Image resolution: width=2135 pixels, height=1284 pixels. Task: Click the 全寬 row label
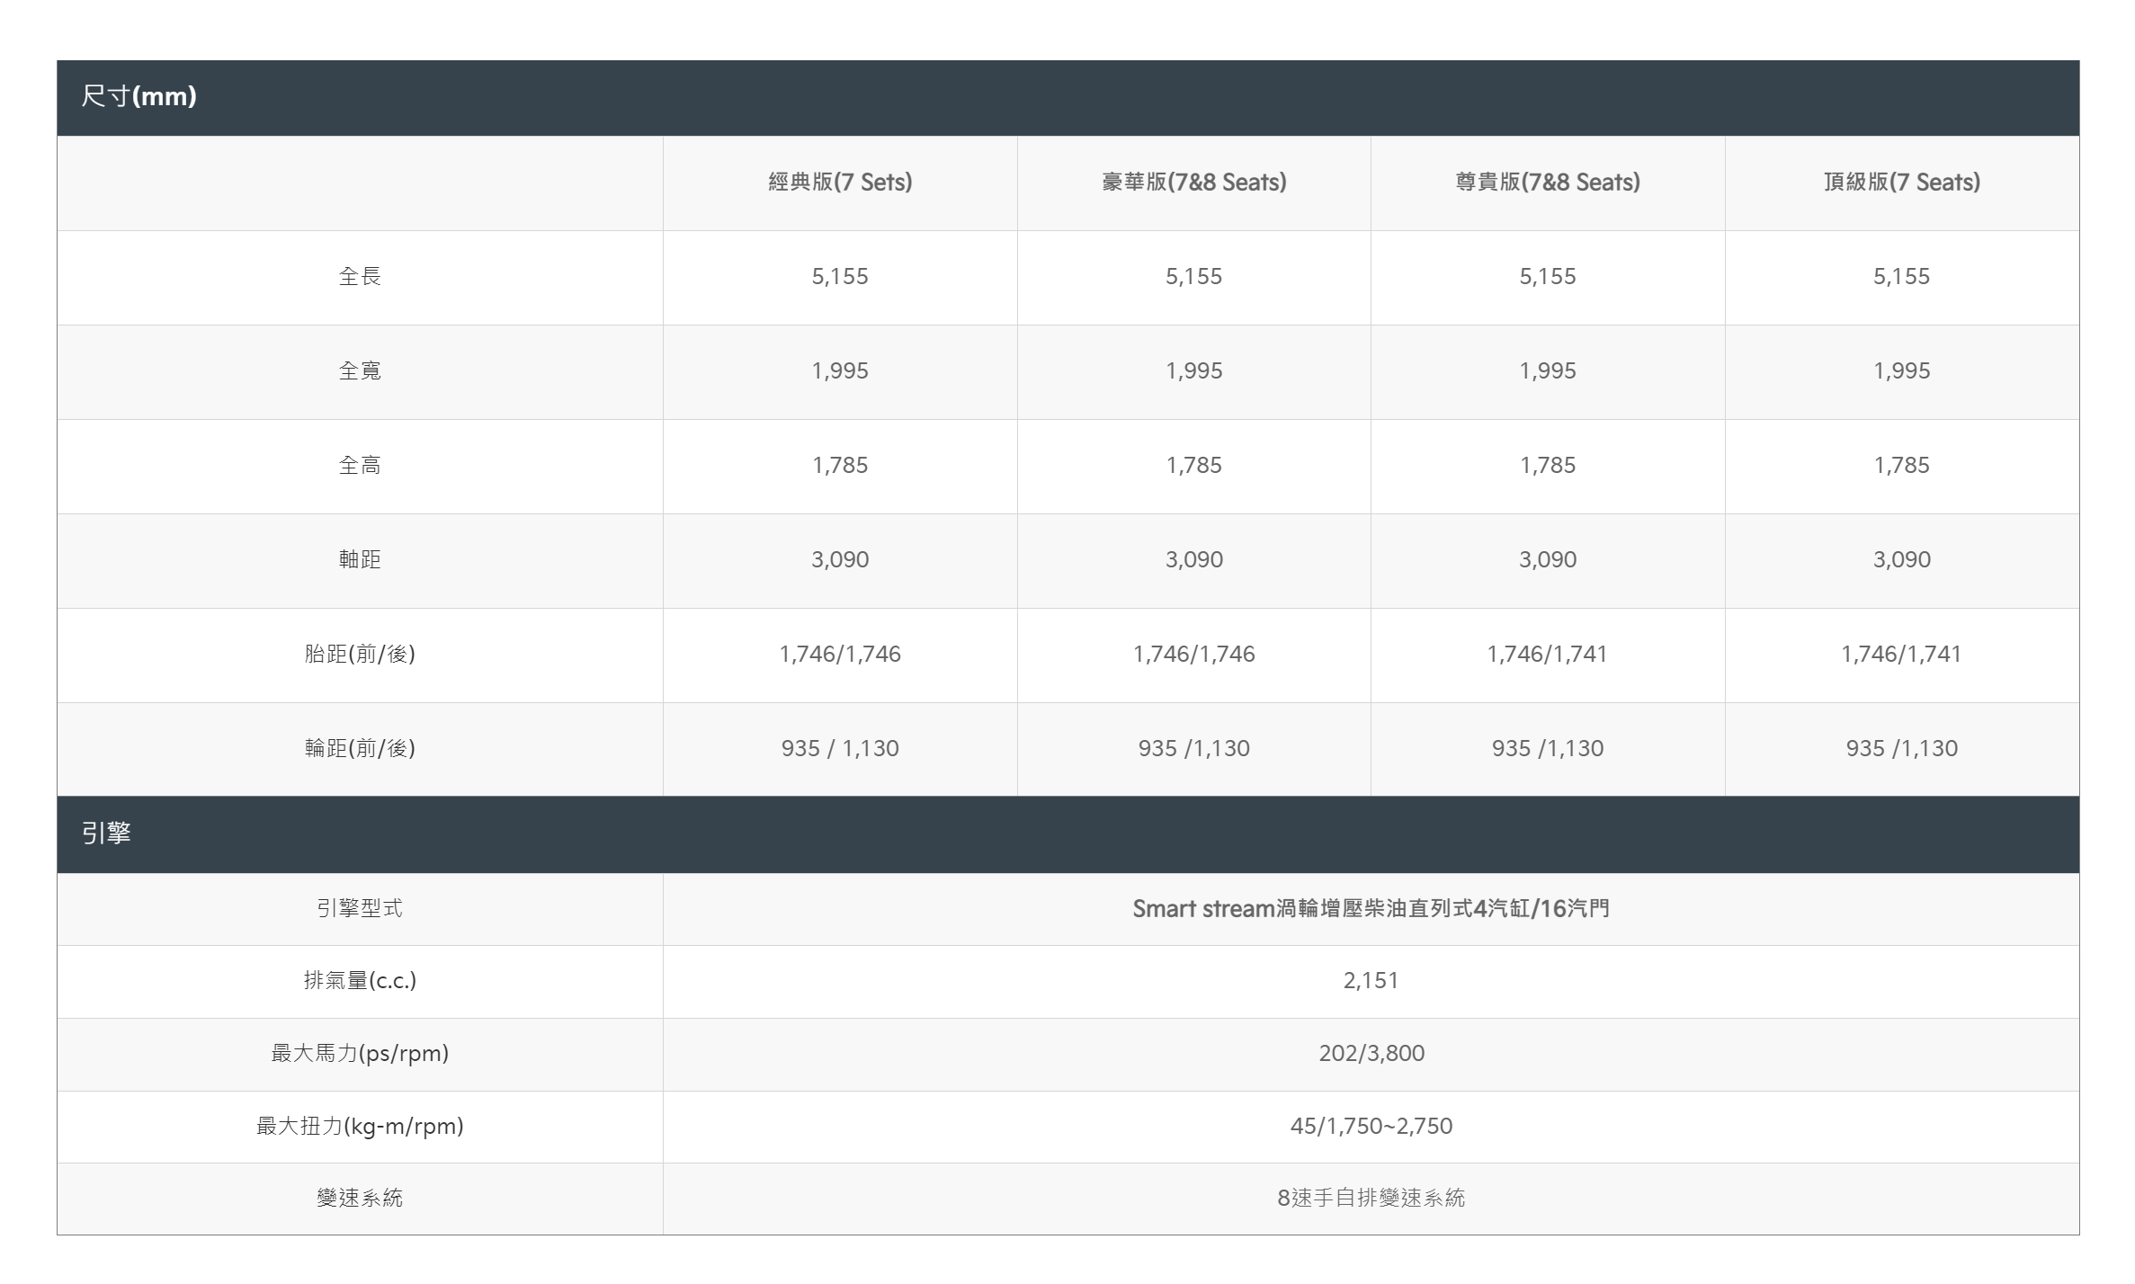[x=360, y=371]
